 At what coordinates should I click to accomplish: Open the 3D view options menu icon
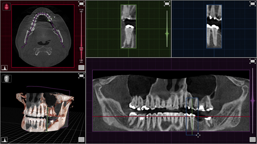(x=81, y=140)
